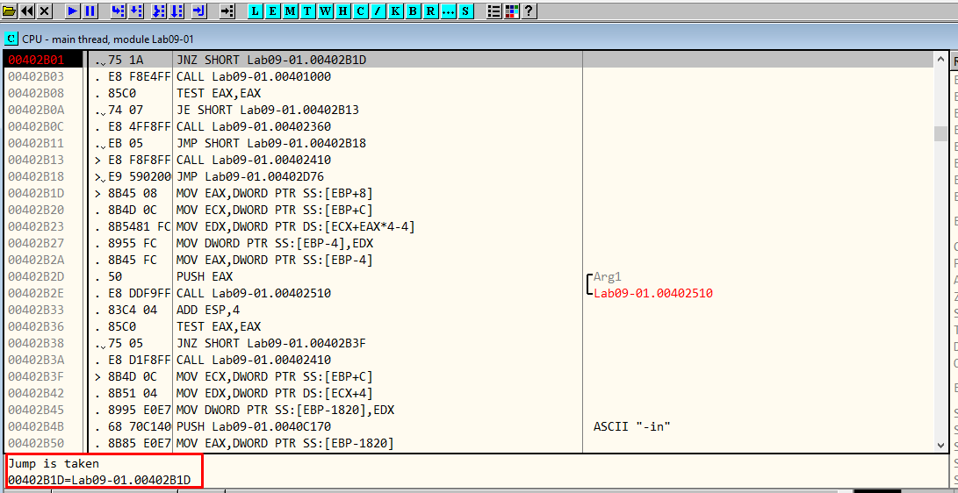Image resolution: width=958 pixels, height=493 pixels.
Task: Click the Trace over toolbar icon
Action: point(176,11)
